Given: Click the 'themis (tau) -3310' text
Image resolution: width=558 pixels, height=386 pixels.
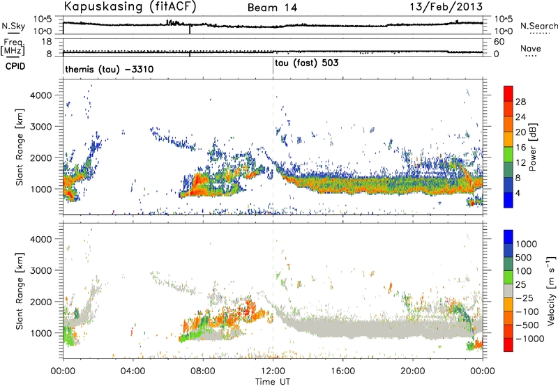Looking at the screenshot, I should (x=110, y=69).
